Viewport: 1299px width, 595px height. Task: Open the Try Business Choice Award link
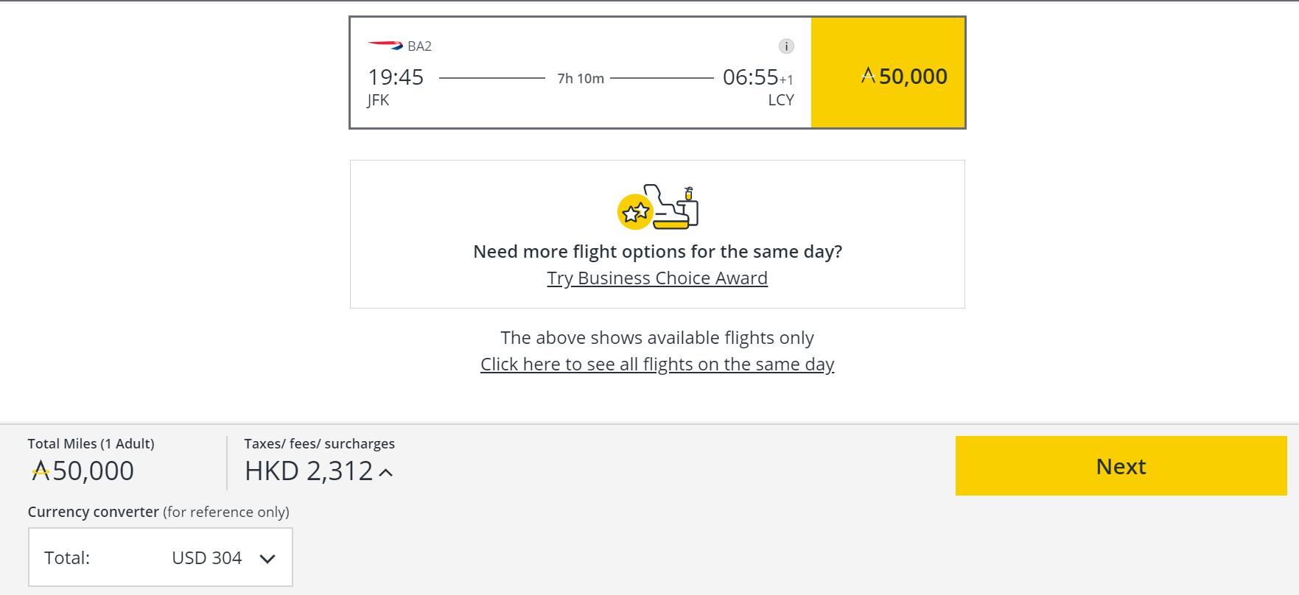(657, 278)
